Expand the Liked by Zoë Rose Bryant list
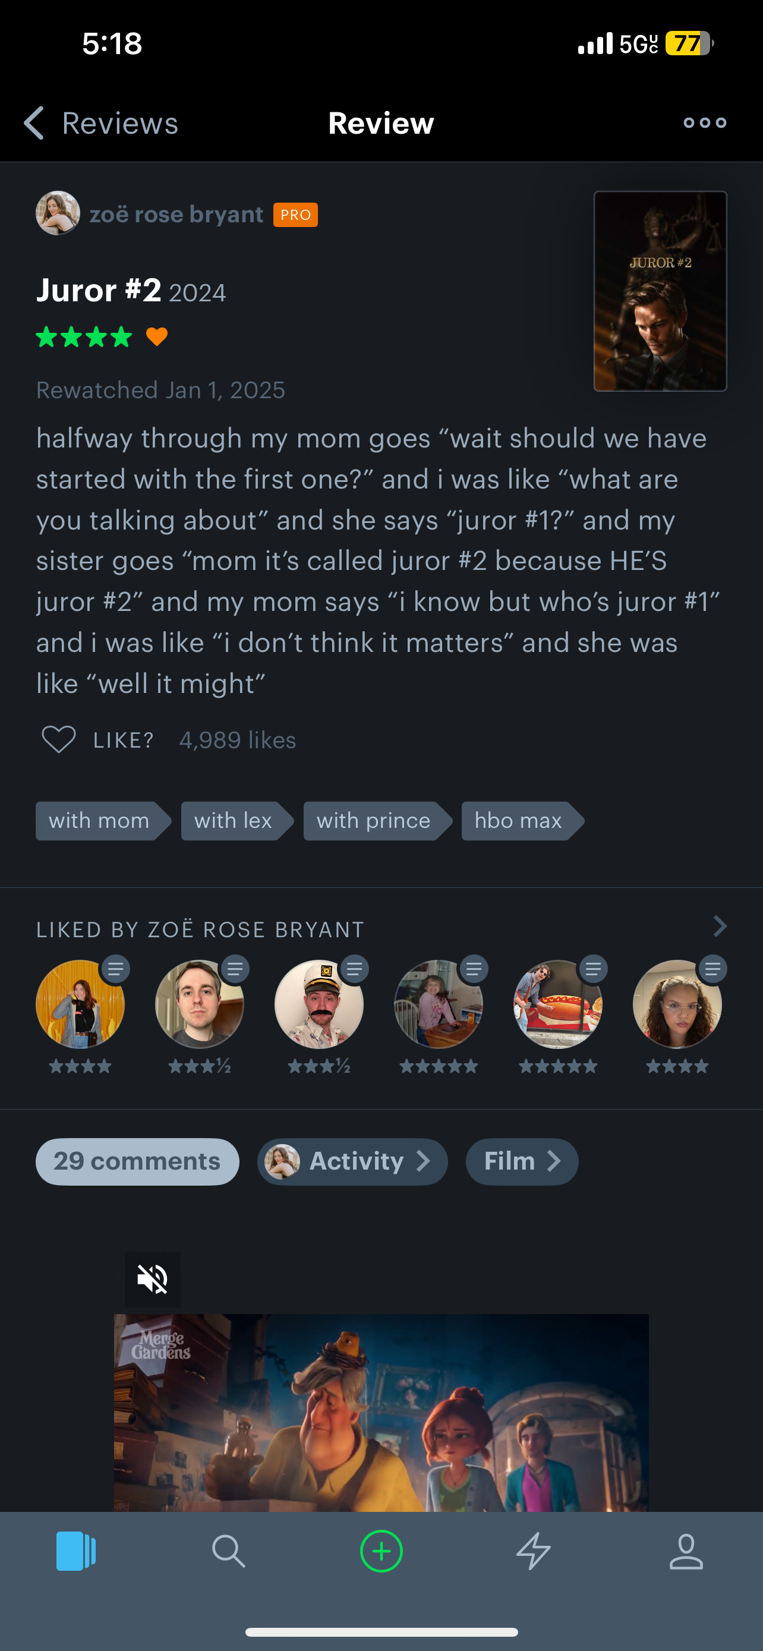 coord(720,926)
